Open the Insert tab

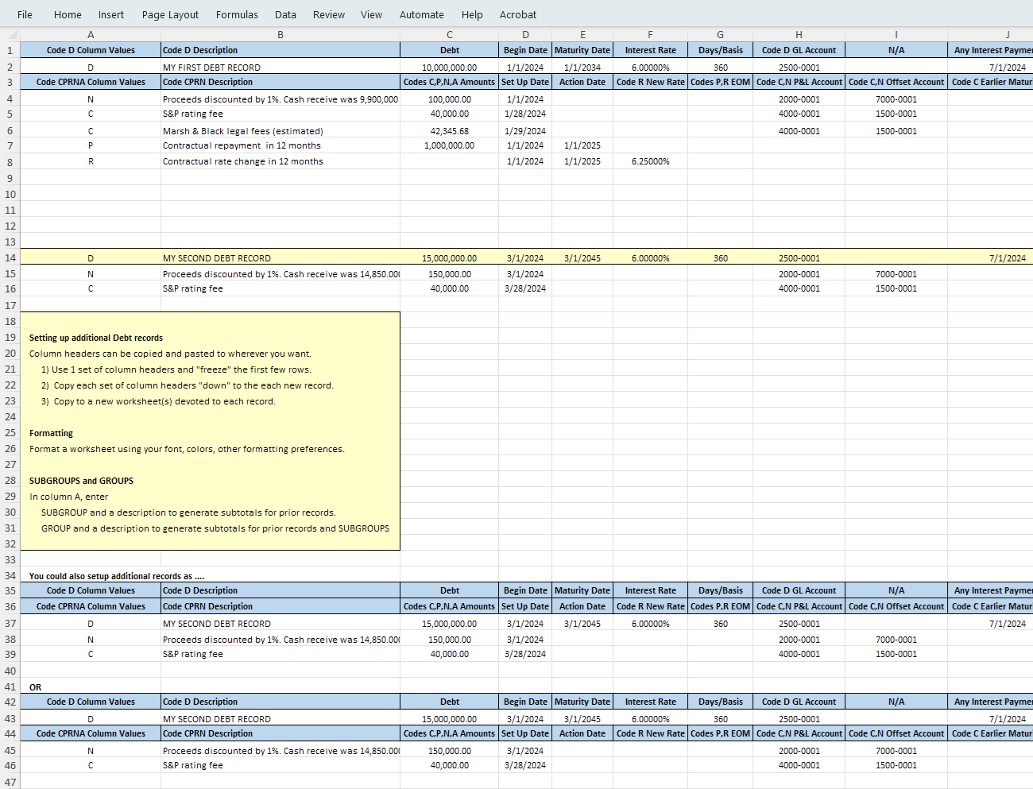tap(111, 14)
